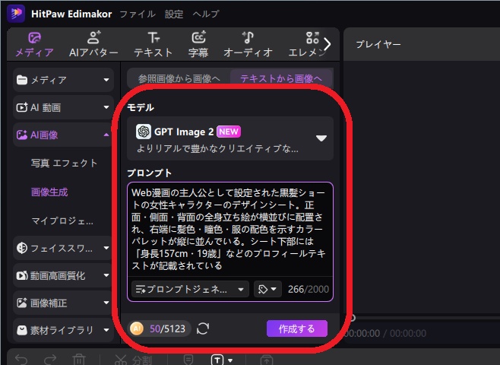Image resolution: width=500 pixels, height=365 pixels.
Task: Refresh the AI credits count
Action: pos(203,328)
